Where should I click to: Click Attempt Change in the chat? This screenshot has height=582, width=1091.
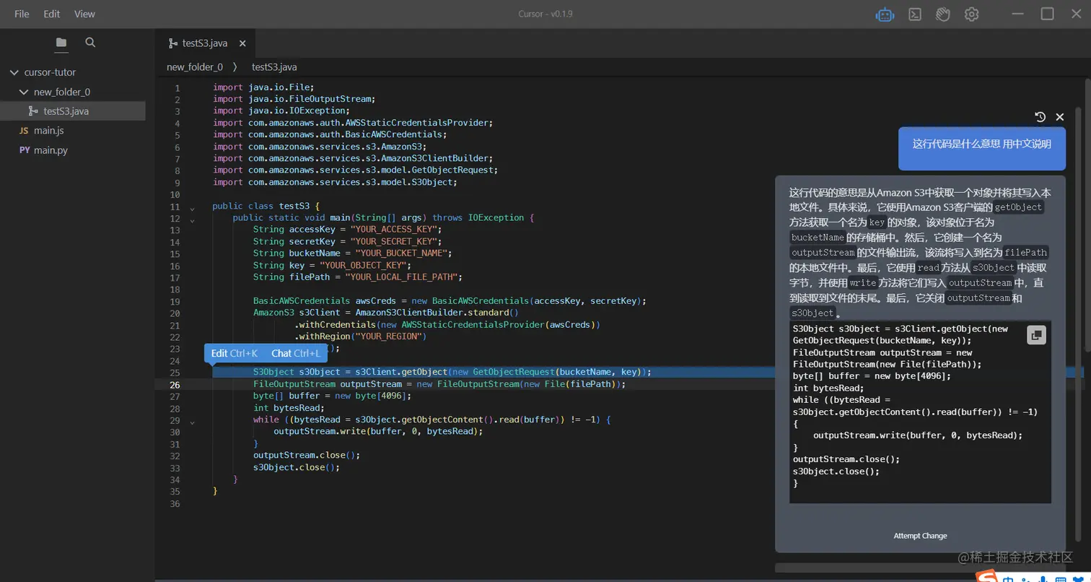(920, 536)
